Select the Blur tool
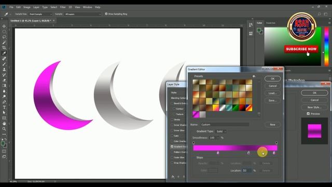The width and height of the screenshot is (332, 187). pyautogui.click(x=4, y=91)
